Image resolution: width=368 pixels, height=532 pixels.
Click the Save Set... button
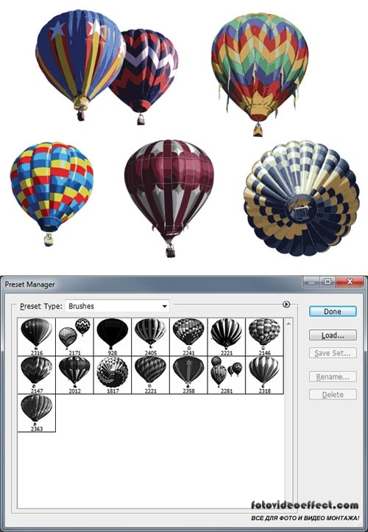[333, 353]
